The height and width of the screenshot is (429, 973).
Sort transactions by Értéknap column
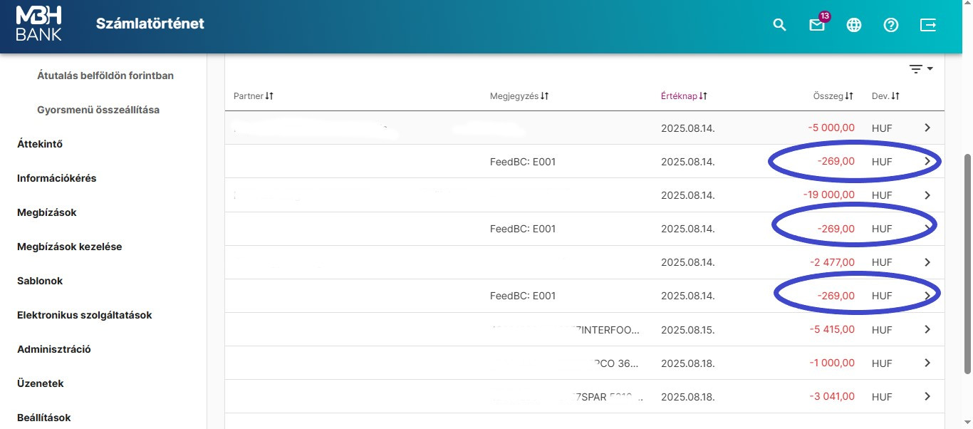click(x=683, y=95)
